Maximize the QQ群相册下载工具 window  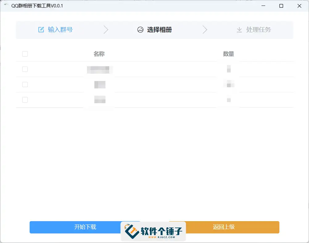[281, 6]
